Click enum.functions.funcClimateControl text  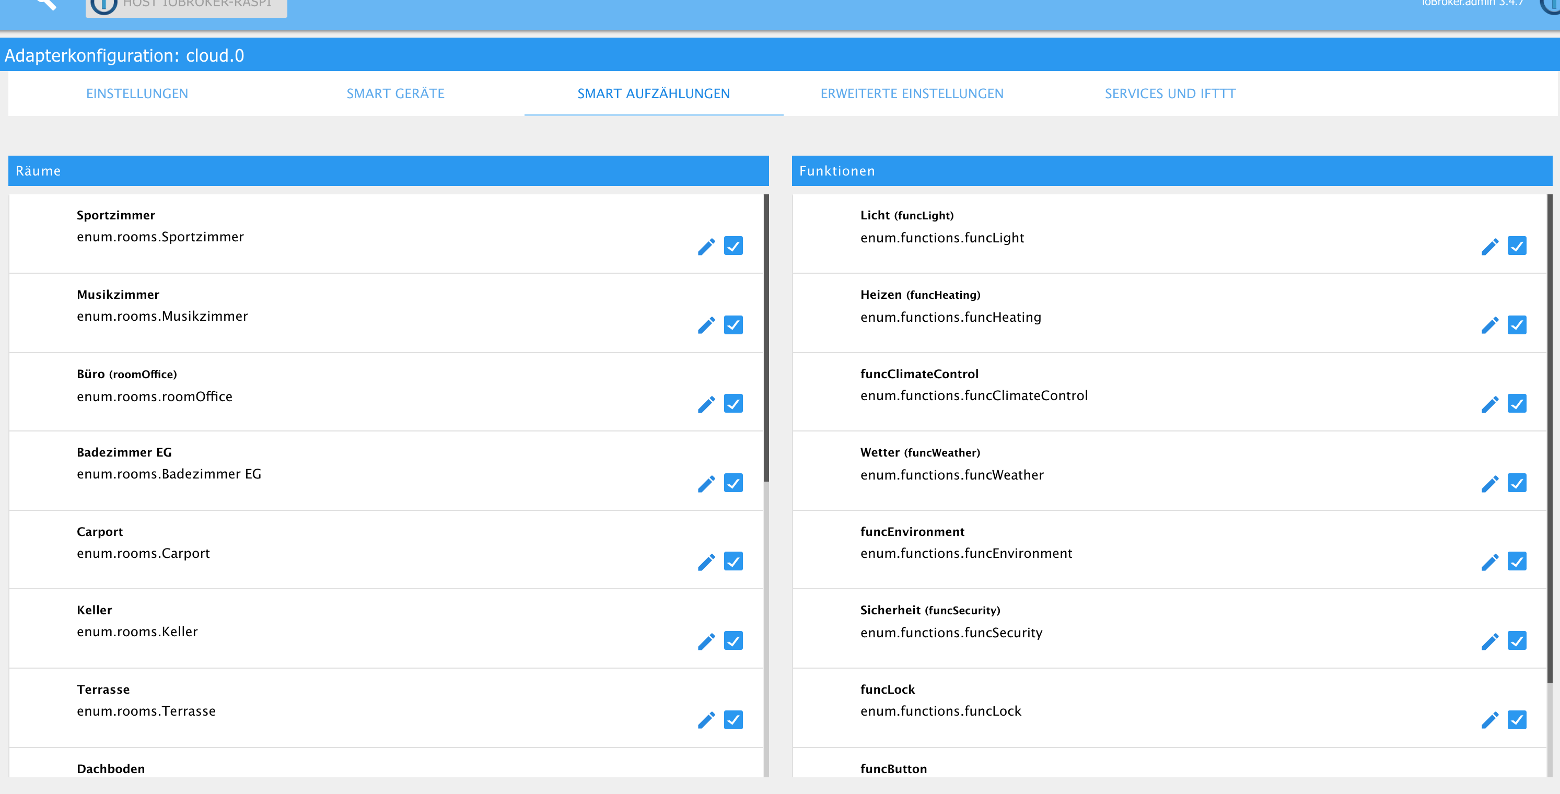(x=974, y=395)
